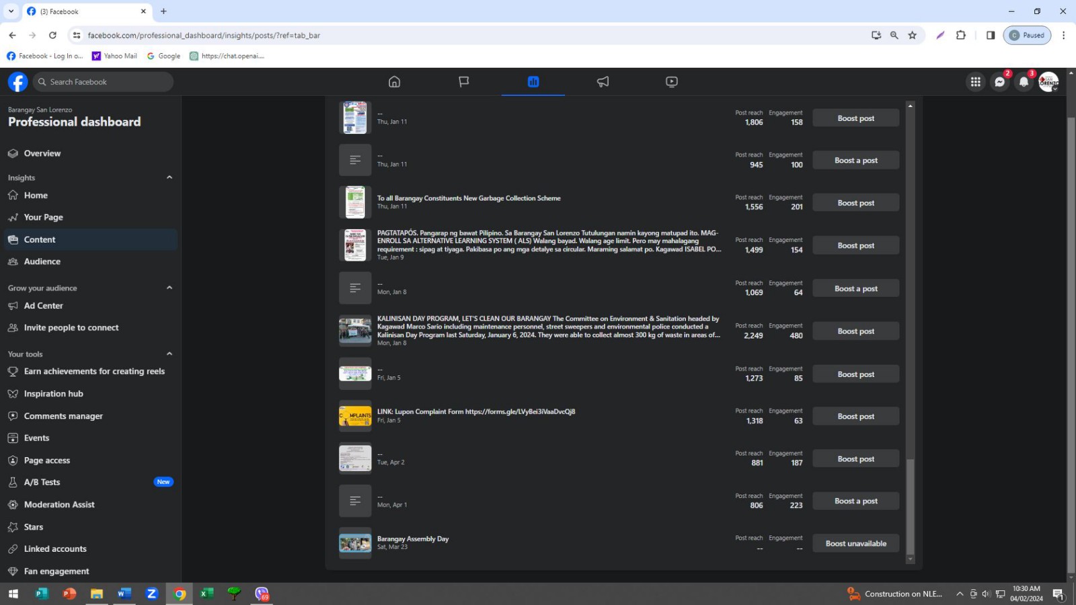Open Ad Center in the sidebar
1076x605 pixels.
tap(90, 306)
